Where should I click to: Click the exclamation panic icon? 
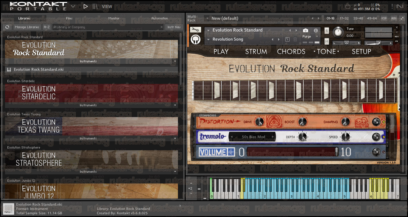[x=392, y=6]
